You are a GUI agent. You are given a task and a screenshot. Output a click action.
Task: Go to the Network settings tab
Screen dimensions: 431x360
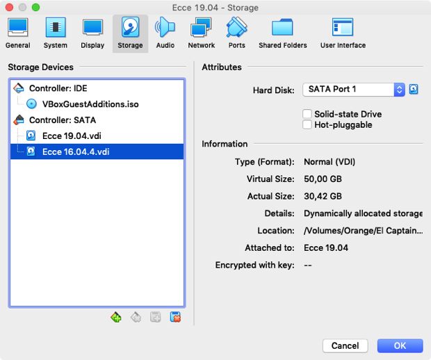point(201,33)
